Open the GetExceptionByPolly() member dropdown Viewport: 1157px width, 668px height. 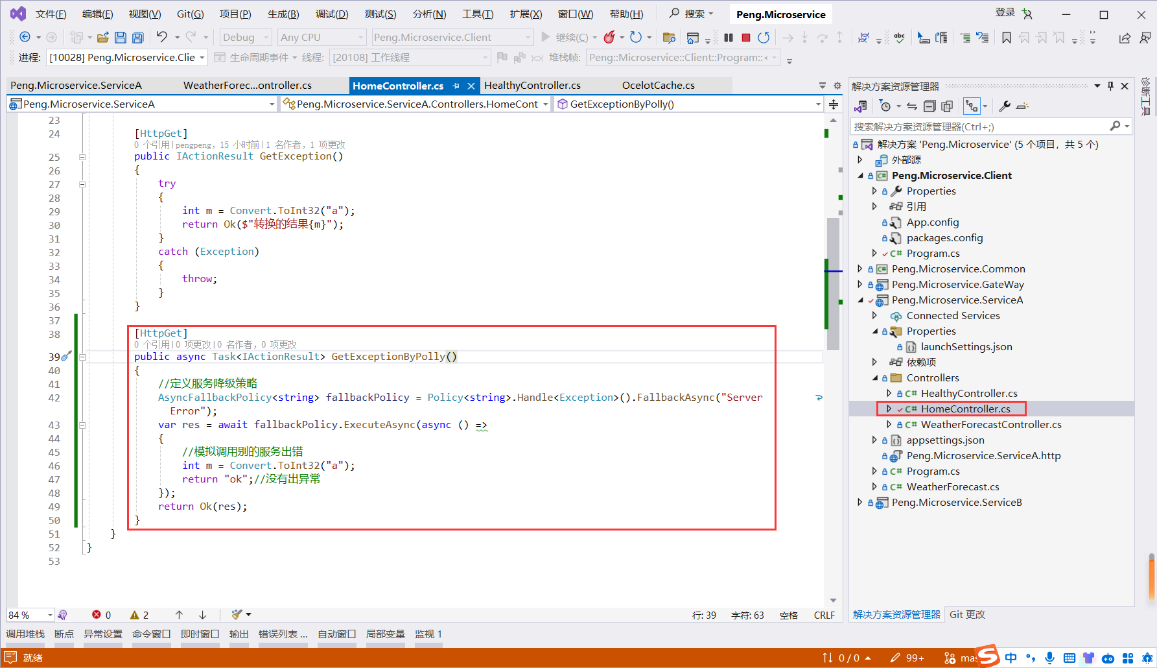[690, 104]
